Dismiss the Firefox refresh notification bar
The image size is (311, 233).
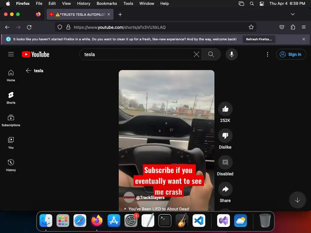coord(303,39)
